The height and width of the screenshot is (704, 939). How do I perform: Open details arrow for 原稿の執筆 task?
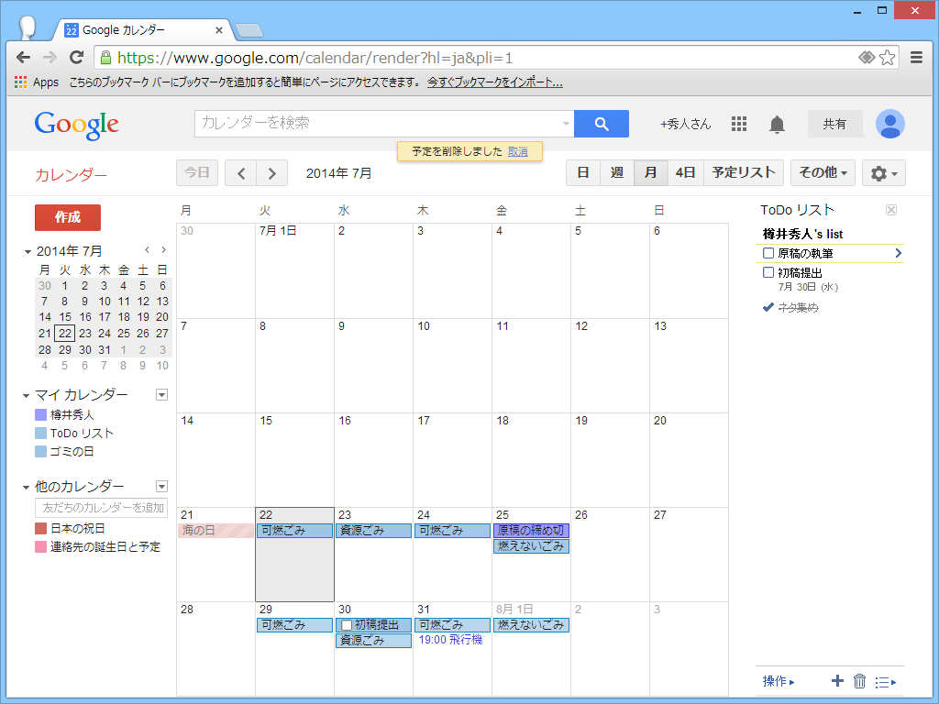[x=898, y=253]
